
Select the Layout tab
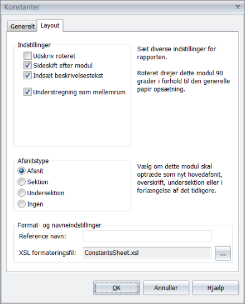[x=50, y=26]
